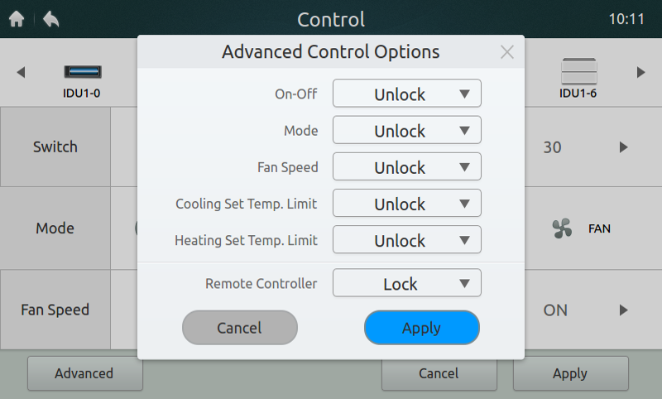Tap the home icon in top bar
Screen dimensions: 662x399
click(x=17, y=19)
